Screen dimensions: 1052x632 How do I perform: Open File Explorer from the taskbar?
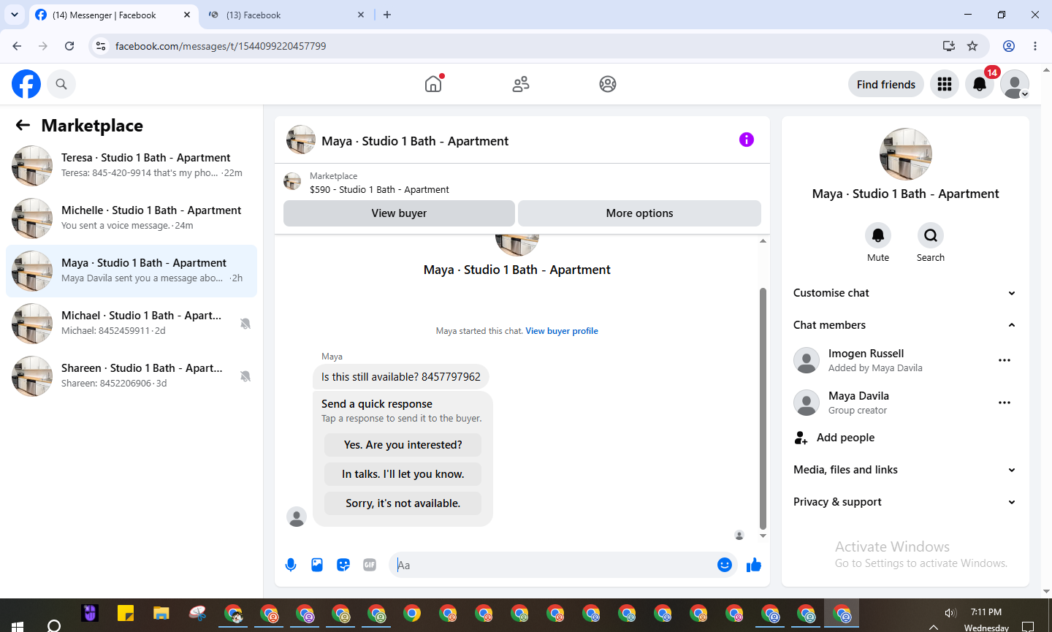pyautogui.click(x=161, y=613)
